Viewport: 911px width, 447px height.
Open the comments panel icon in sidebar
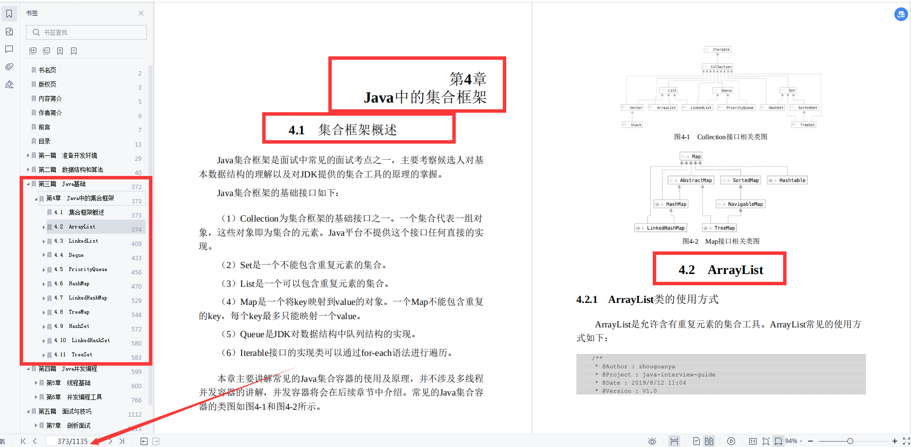coord(9,50)
